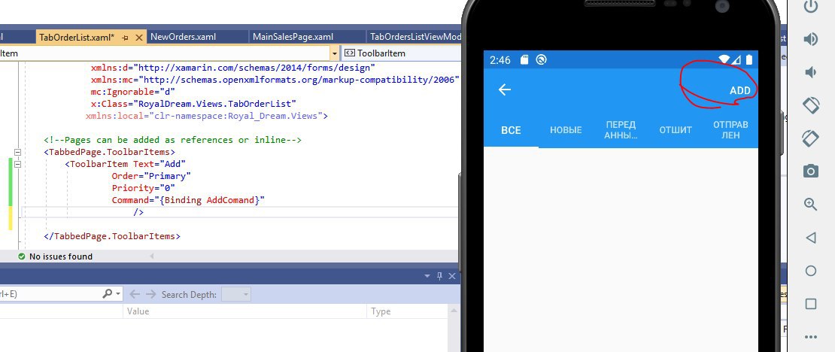835x352 pixels.
Task: Click the TabOrderList.xaml* active tab
Action: point(77,38)
